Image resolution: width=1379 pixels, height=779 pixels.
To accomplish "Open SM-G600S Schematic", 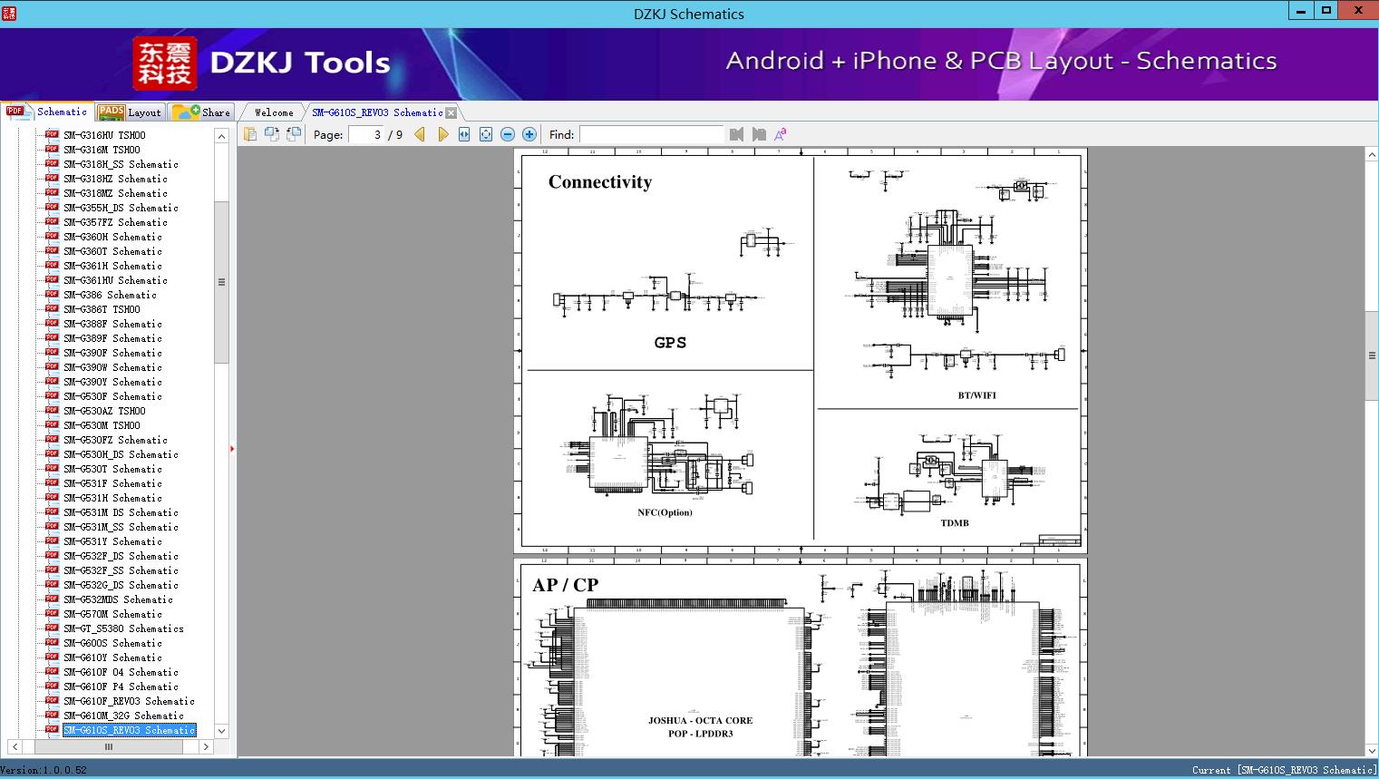I will (112, 643).
